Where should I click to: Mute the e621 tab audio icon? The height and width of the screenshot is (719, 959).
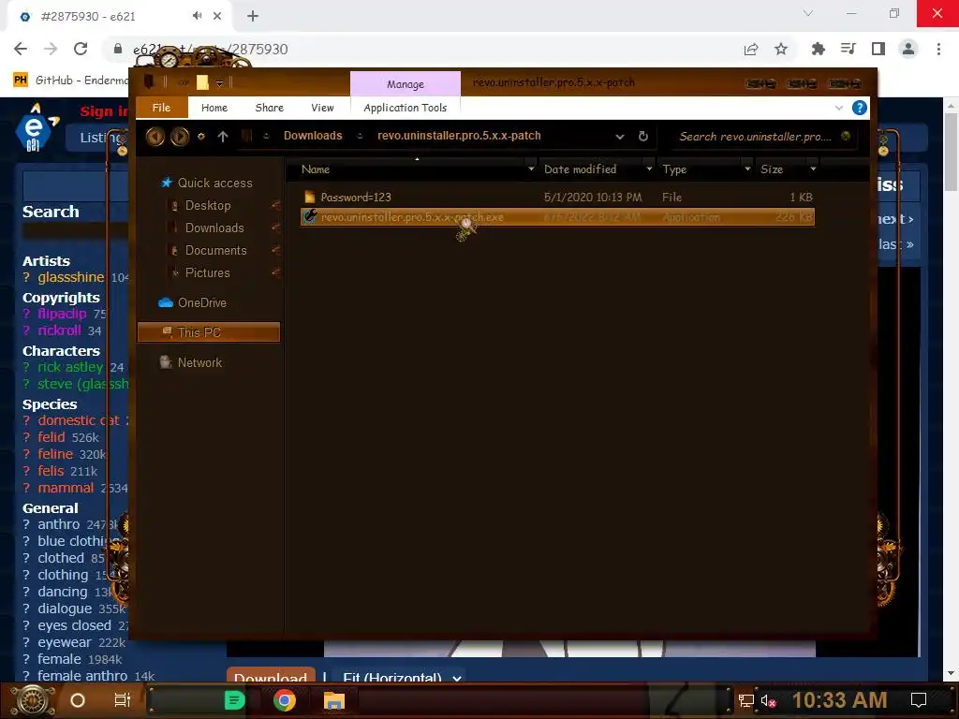point(197,16)
